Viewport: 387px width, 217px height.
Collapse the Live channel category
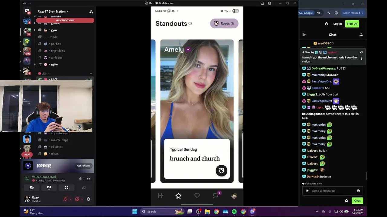point(44,74)
